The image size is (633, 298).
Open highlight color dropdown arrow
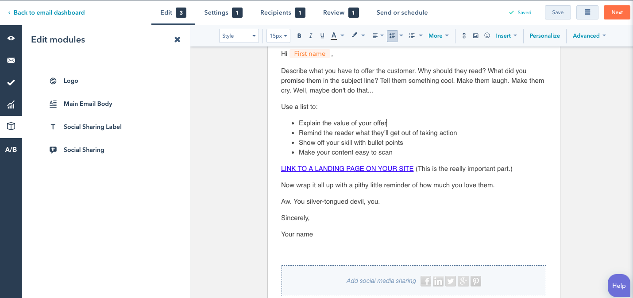pos(363,36)
